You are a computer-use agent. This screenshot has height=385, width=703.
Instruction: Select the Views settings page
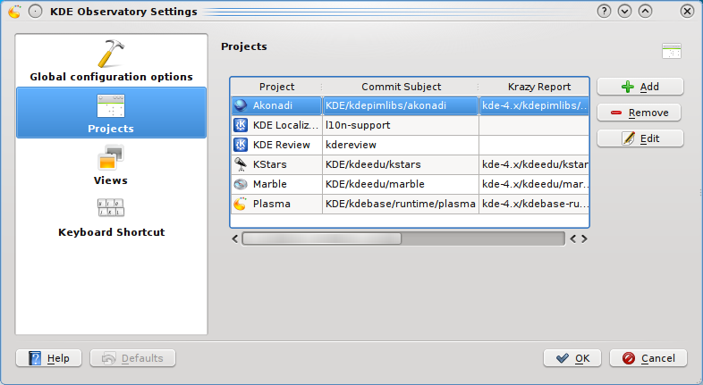pos(111,166)
